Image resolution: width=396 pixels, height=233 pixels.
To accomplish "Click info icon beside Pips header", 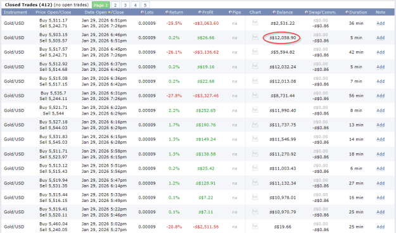I will tap(230, 12).
